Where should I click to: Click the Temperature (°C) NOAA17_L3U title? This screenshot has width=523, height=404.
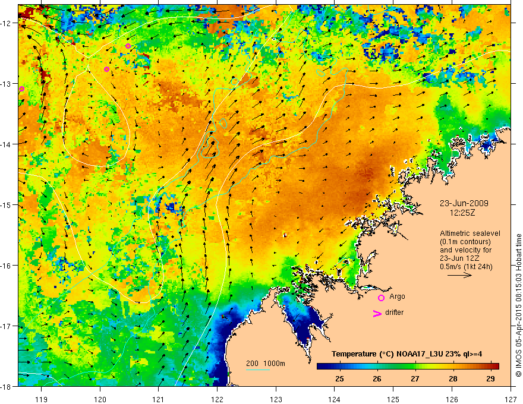[x=407, y=354]
